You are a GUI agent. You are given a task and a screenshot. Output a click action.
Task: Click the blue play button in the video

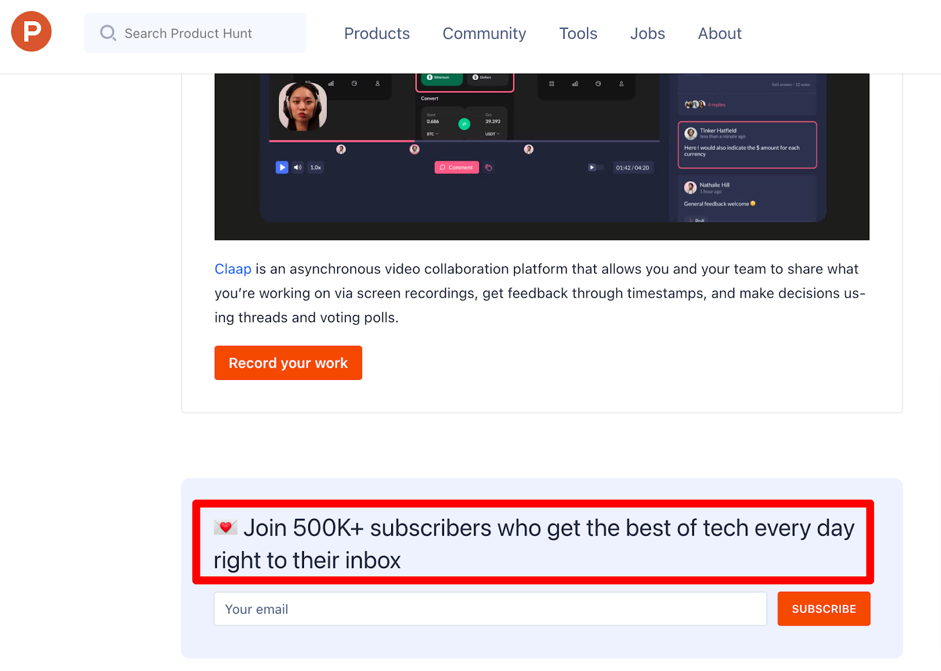tap(282, 168)
